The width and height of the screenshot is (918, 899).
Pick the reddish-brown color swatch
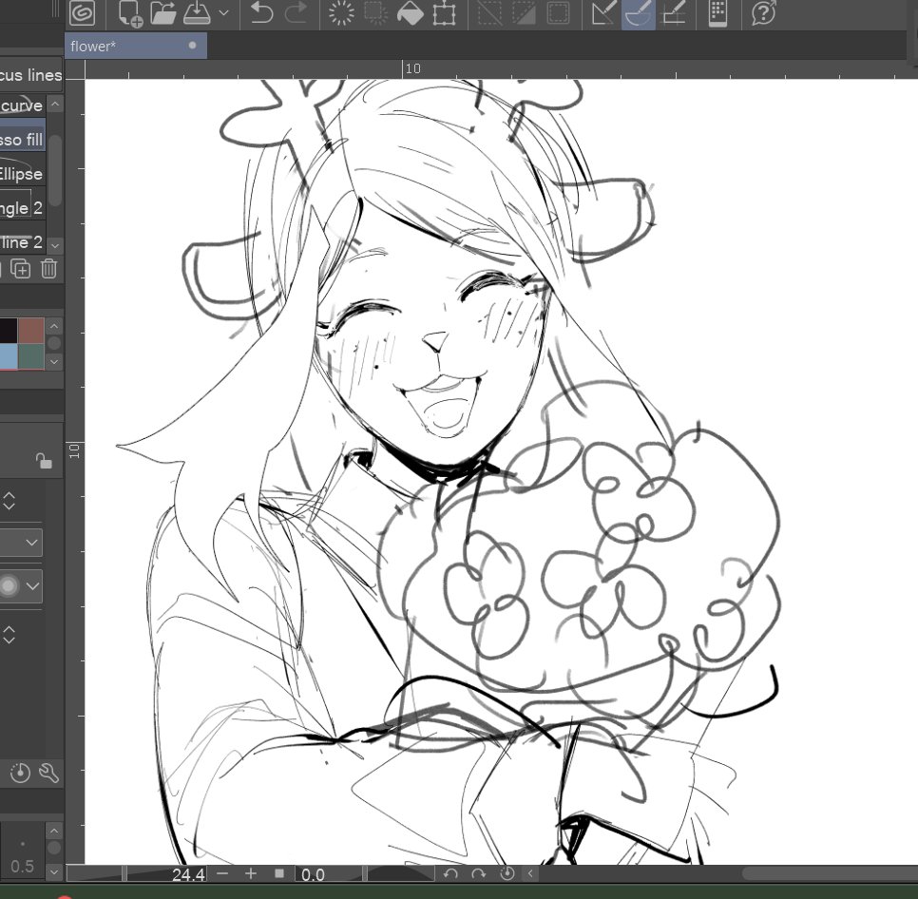[x=31, y=331]
